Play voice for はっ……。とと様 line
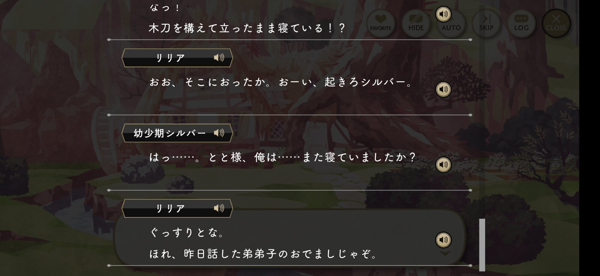The height and width of the screenshot is (276, 600). tap(443, 165)
